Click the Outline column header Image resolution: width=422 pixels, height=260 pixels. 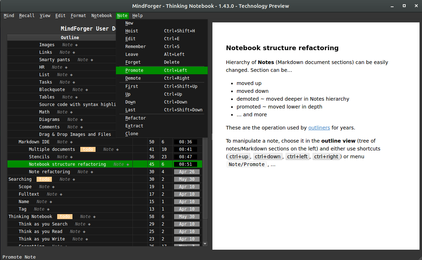70,38
